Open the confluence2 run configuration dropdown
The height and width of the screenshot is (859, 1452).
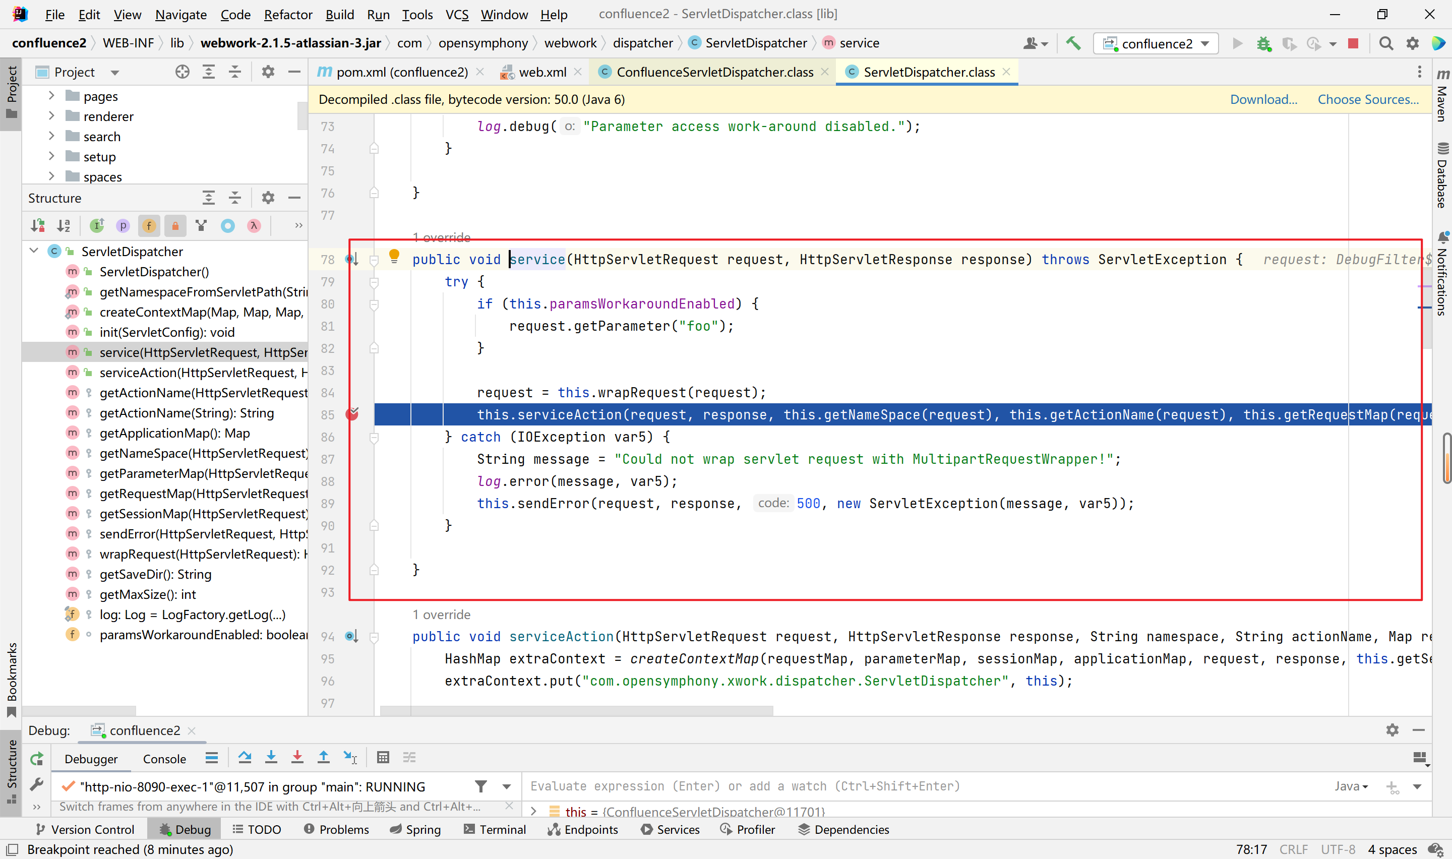click(1156, 43)
